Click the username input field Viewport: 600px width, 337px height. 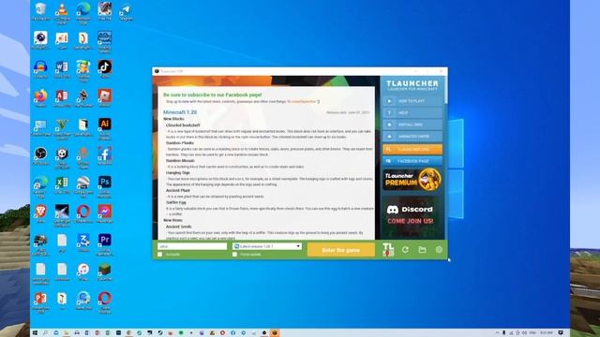[x=192, y=246]
